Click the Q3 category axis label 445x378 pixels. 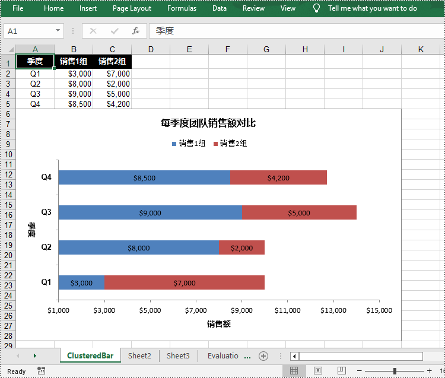pos(46,212)
